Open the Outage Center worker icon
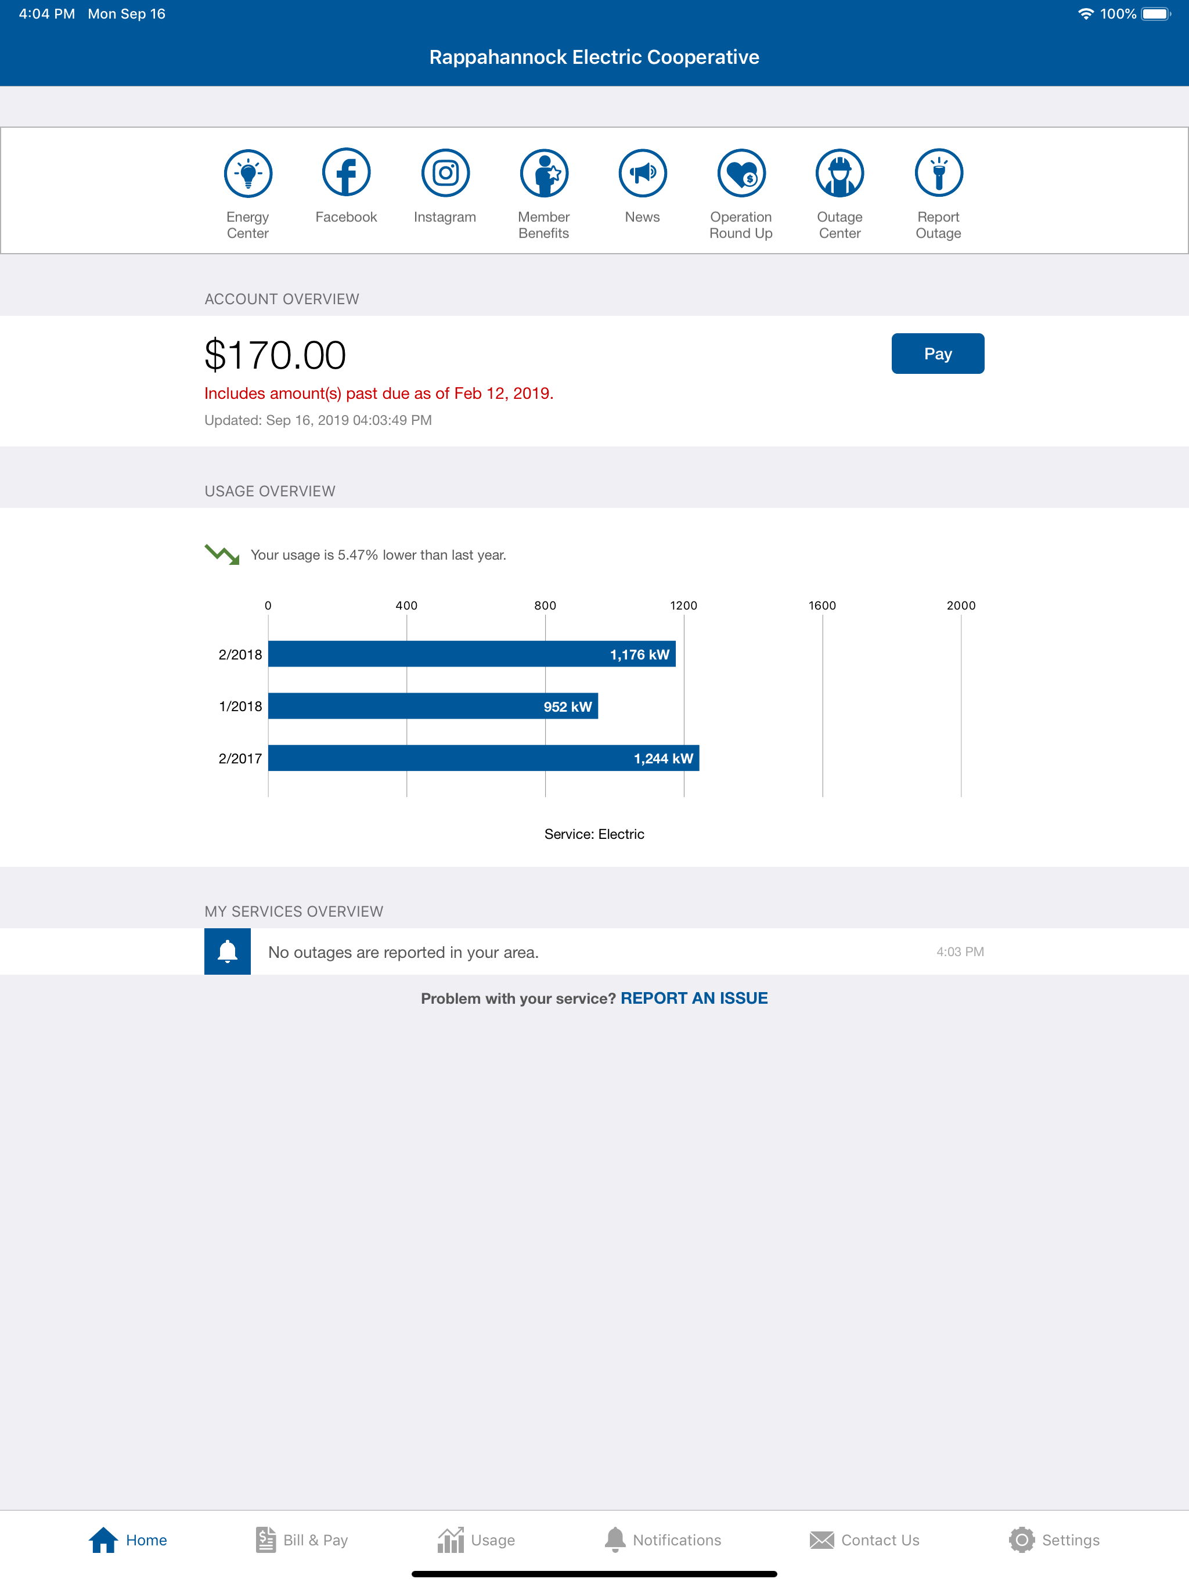This screenshot has width=1189, height=1586. coord(839,173)
